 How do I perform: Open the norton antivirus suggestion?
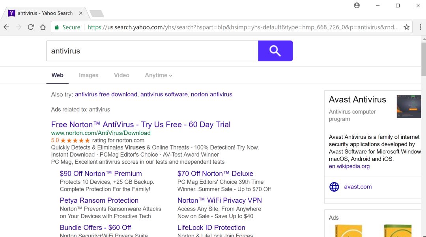click(x=211, y=94)
